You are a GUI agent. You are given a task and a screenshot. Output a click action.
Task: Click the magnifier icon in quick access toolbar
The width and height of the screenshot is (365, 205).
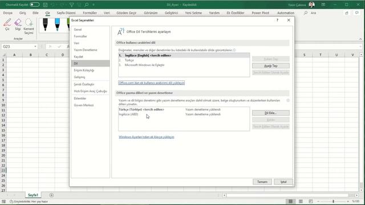click(86, 5)
